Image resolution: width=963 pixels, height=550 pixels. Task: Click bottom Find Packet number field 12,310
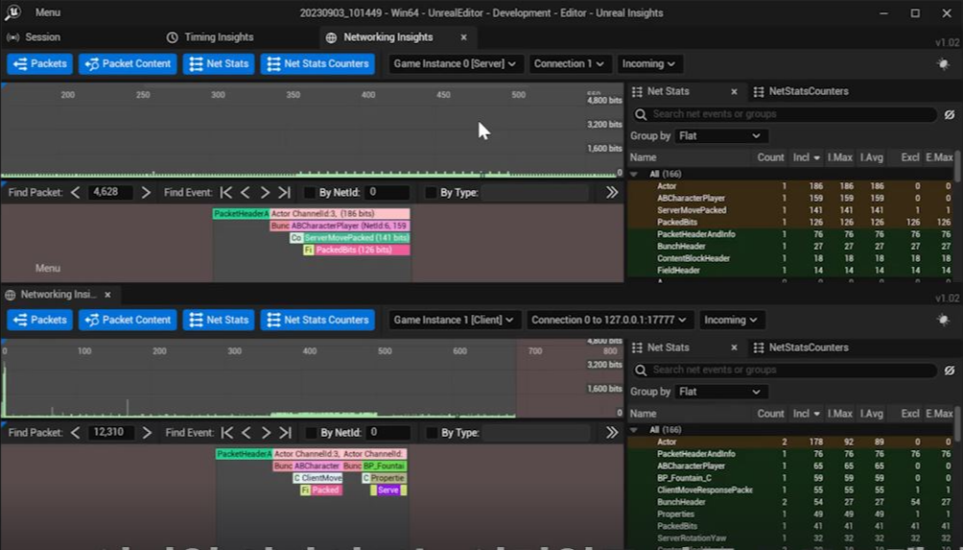pyautogui.click(x=110, y=432)
